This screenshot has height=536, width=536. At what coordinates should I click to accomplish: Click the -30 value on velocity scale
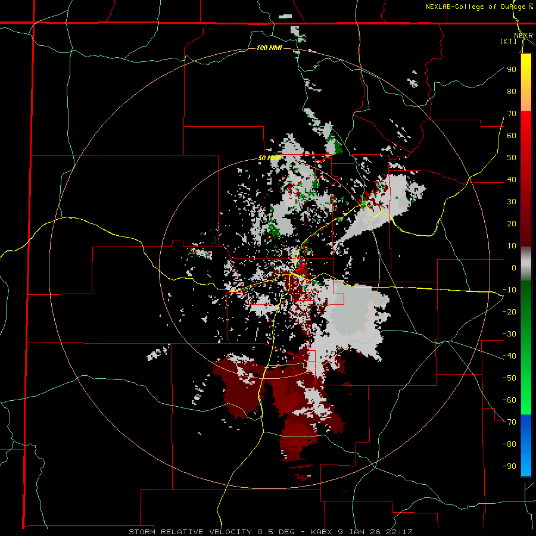pyautogui.click(x=509, y=334)
